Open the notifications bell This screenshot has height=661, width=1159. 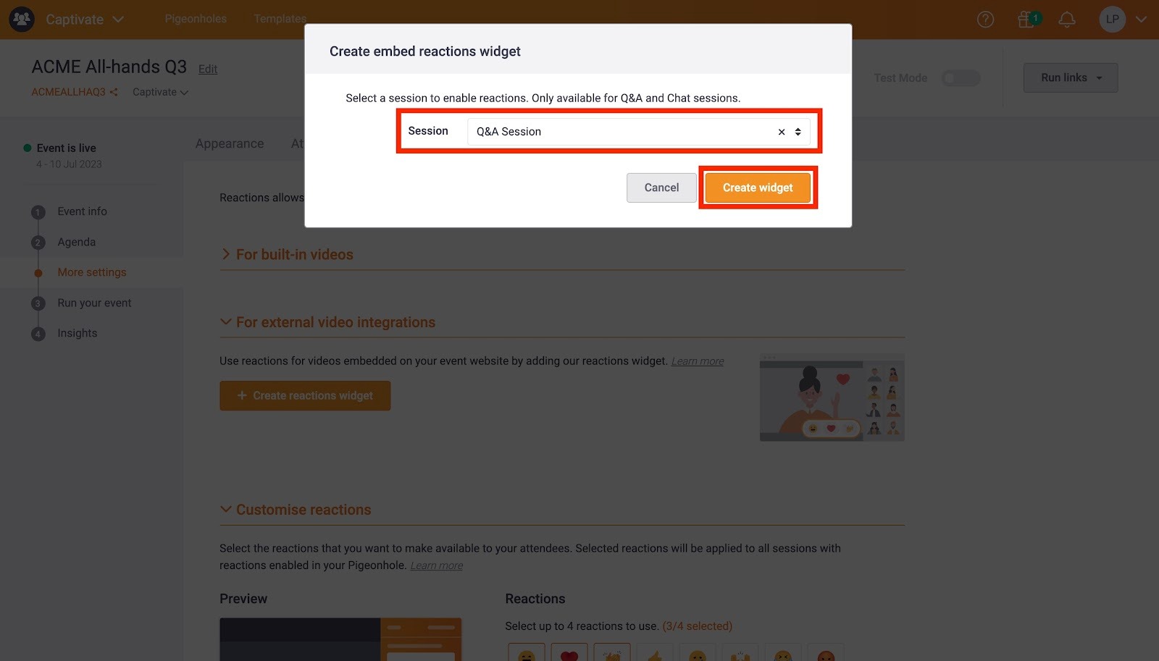[x=1066, y=20]
